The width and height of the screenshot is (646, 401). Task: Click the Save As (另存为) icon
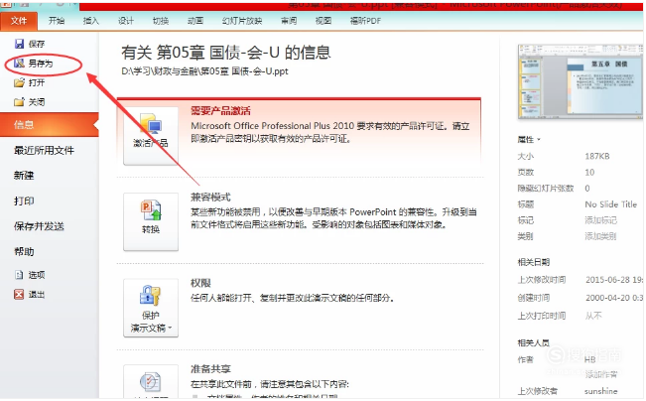[19, 64]
